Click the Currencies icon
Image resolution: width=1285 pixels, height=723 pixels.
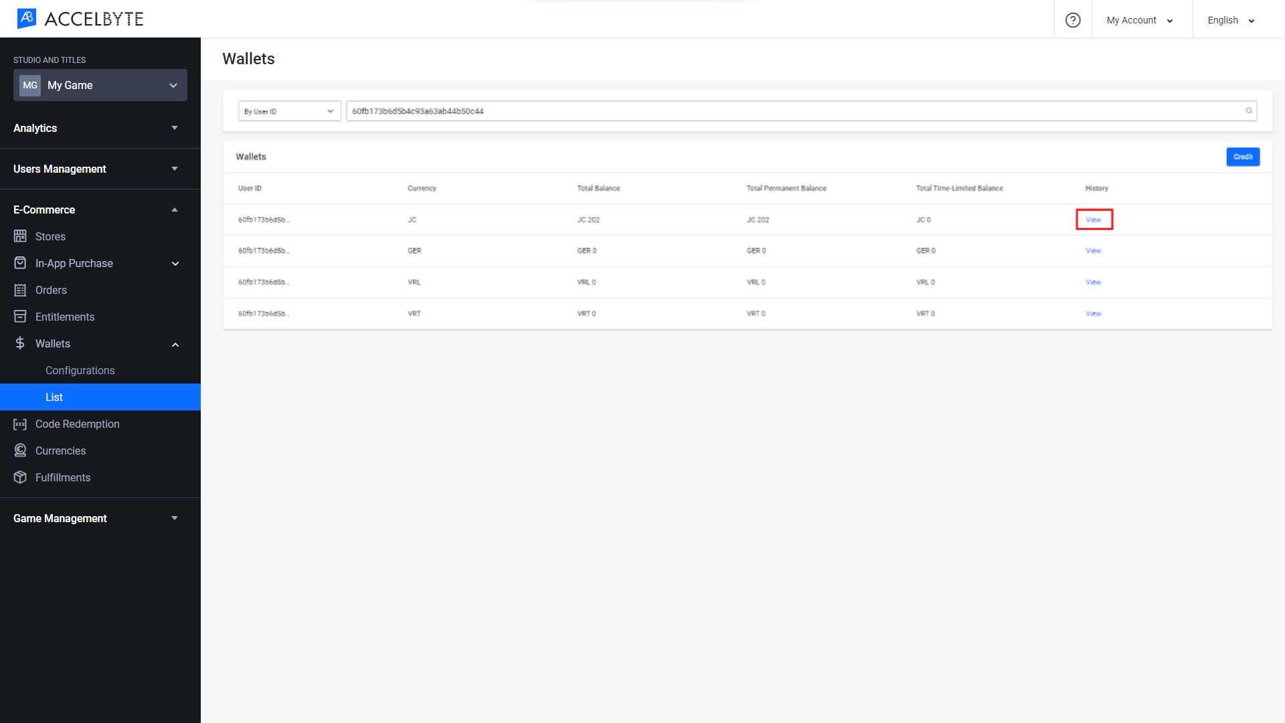click(21, 451)
